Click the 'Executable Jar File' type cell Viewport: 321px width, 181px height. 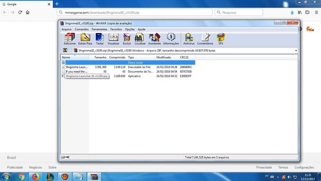point(139,67)
